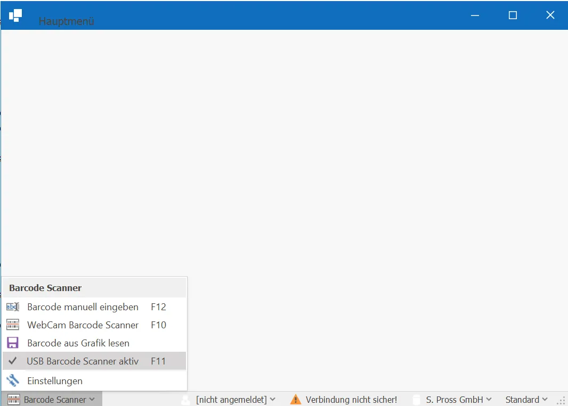The width and height of the screenshot is (568, 406).
Task: Toggle the USB Barcode Scanner aktiv checkmark
Action: [13, 361]
